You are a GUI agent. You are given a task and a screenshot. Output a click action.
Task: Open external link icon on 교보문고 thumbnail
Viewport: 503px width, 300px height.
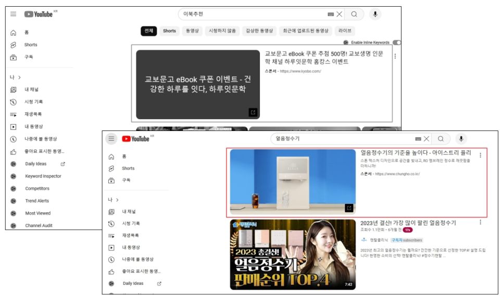(x=253, y=112)
